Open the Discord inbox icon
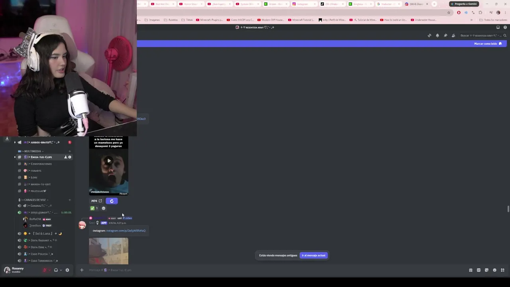The height and width of the screenshot is (287, 510). [x=498, y=28]
